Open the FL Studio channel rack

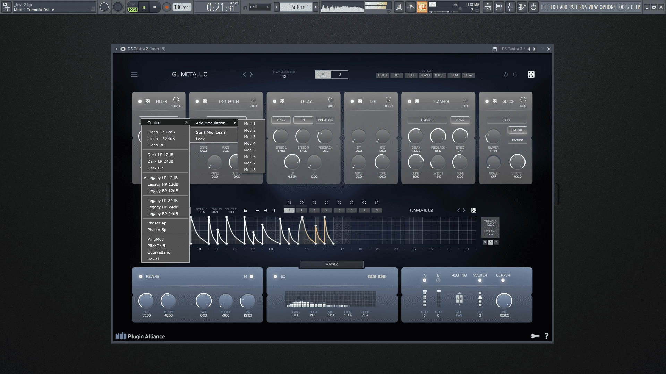pyautogui.click(x=499, y=7)
